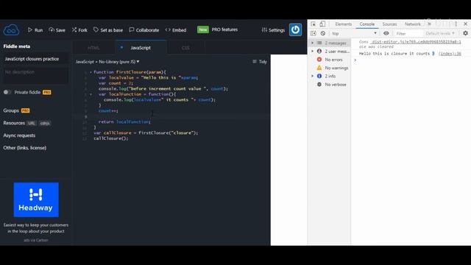This screenshot has width=471, height=265.
Task: Click the Headway advertisement image
Action: [36, 199]
